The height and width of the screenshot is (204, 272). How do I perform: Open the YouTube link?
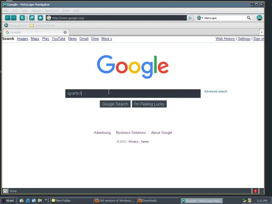click(x=58, y=39)
